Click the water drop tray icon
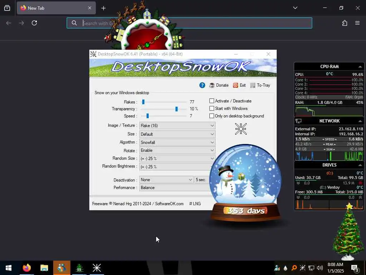This screenshot has height=275, width=366. (x=285, y=268)
